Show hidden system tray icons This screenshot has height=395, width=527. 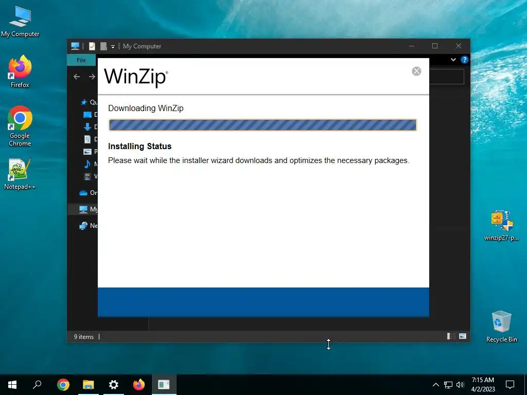tap(435, 385)
